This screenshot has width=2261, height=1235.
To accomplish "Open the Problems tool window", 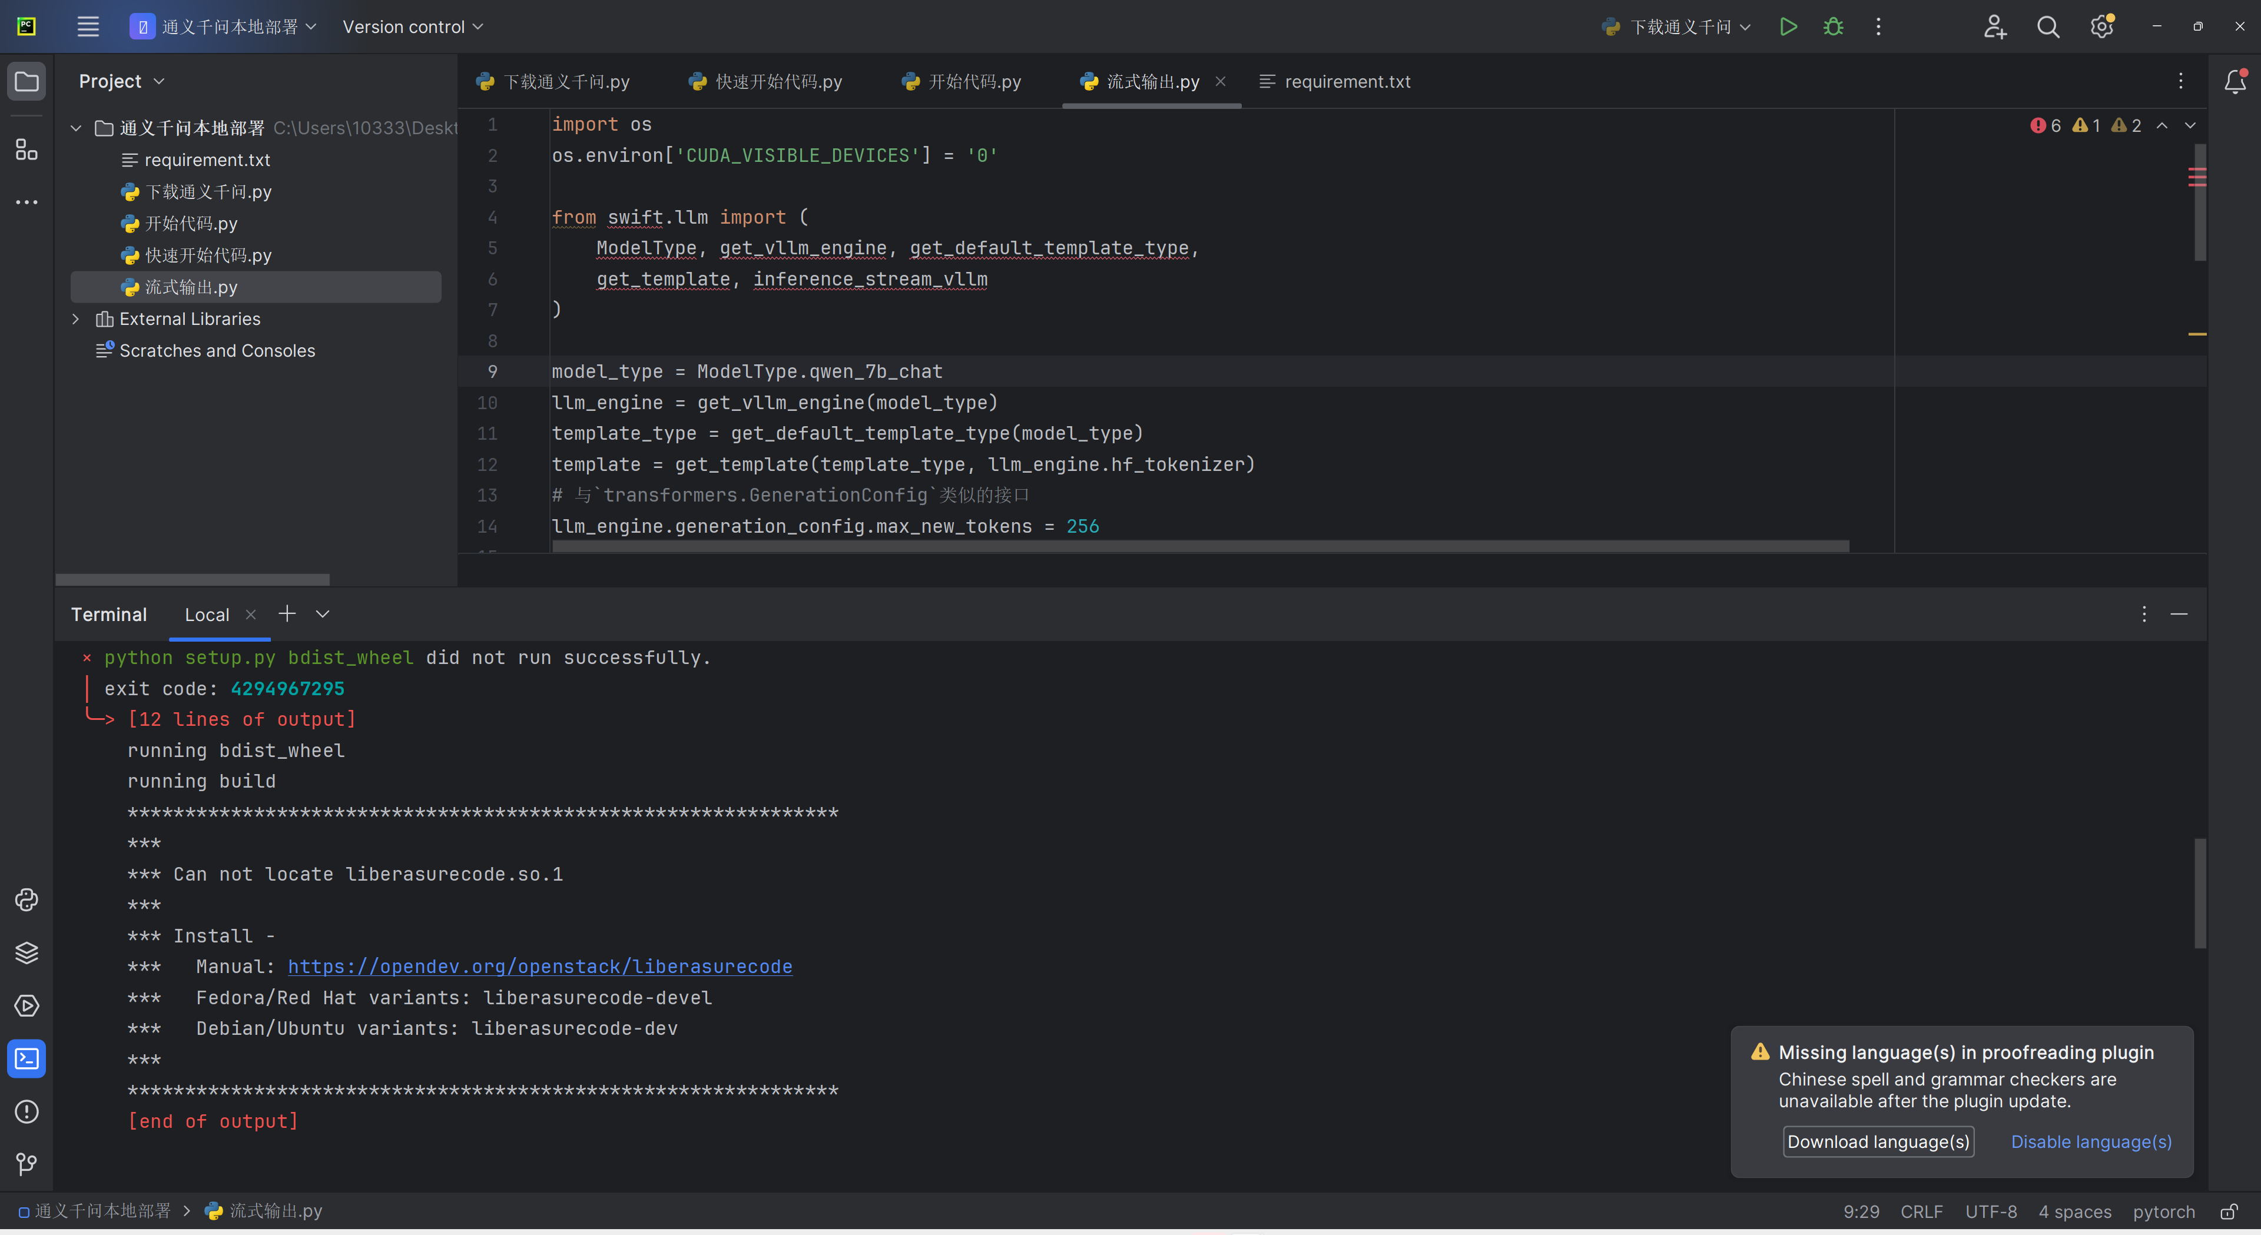I will tap(26, 1111).
